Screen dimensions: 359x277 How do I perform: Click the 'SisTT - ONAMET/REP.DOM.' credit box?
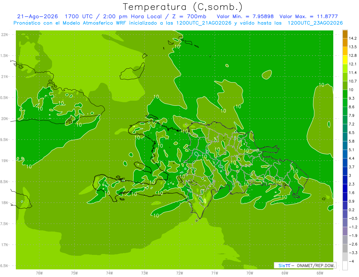tap(305, 265)
